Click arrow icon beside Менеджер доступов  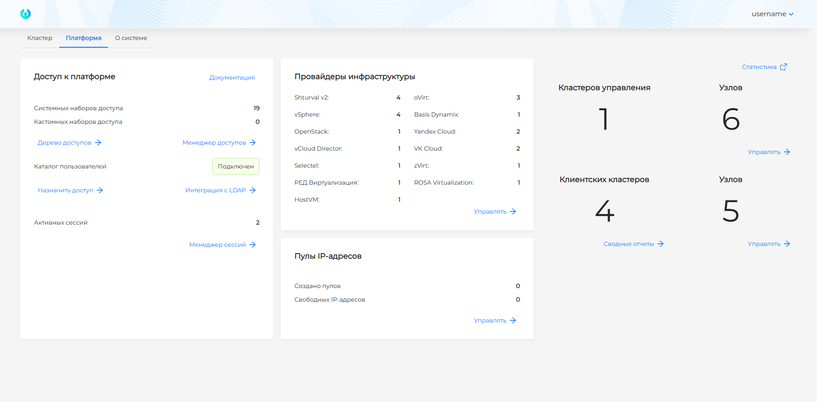pos(253,143)
